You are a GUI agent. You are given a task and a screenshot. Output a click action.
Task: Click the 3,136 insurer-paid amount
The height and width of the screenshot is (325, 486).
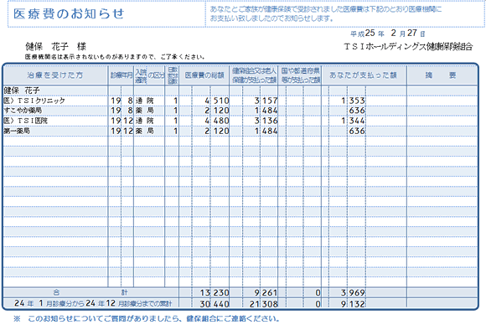coord(266,121)
